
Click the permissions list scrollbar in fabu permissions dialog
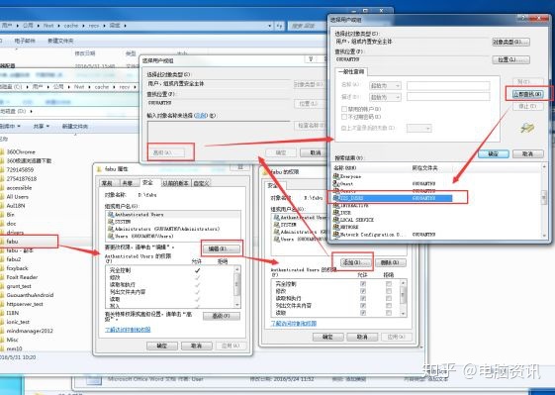point(403,298)
